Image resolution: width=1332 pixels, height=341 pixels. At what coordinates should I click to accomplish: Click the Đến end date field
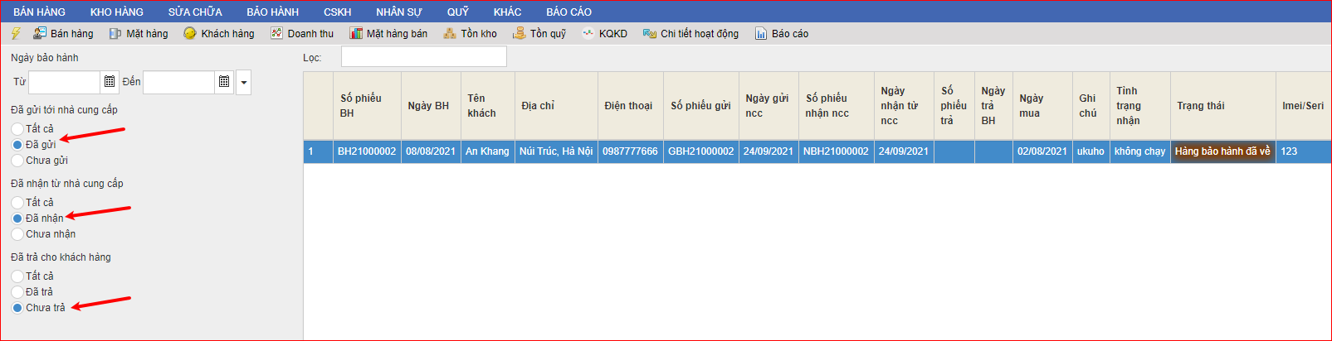(178, 82)
